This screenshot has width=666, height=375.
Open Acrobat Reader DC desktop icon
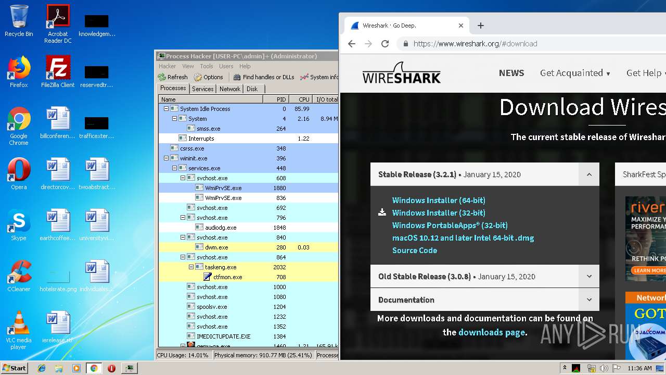pos(58,24)
